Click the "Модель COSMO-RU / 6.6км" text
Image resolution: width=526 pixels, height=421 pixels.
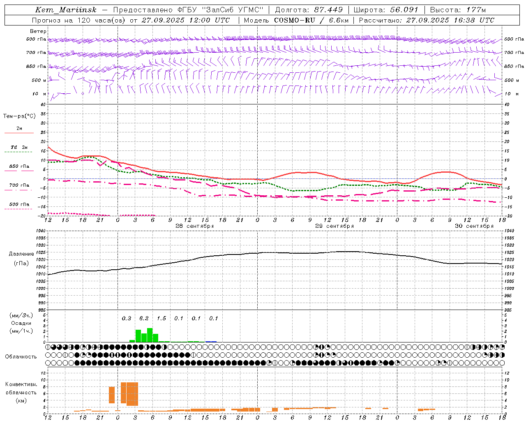point(296,20)
